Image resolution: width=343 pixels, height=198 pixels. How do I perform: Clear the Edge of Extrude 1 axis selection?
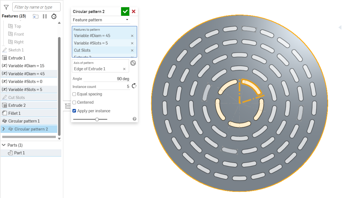(124, 69)
